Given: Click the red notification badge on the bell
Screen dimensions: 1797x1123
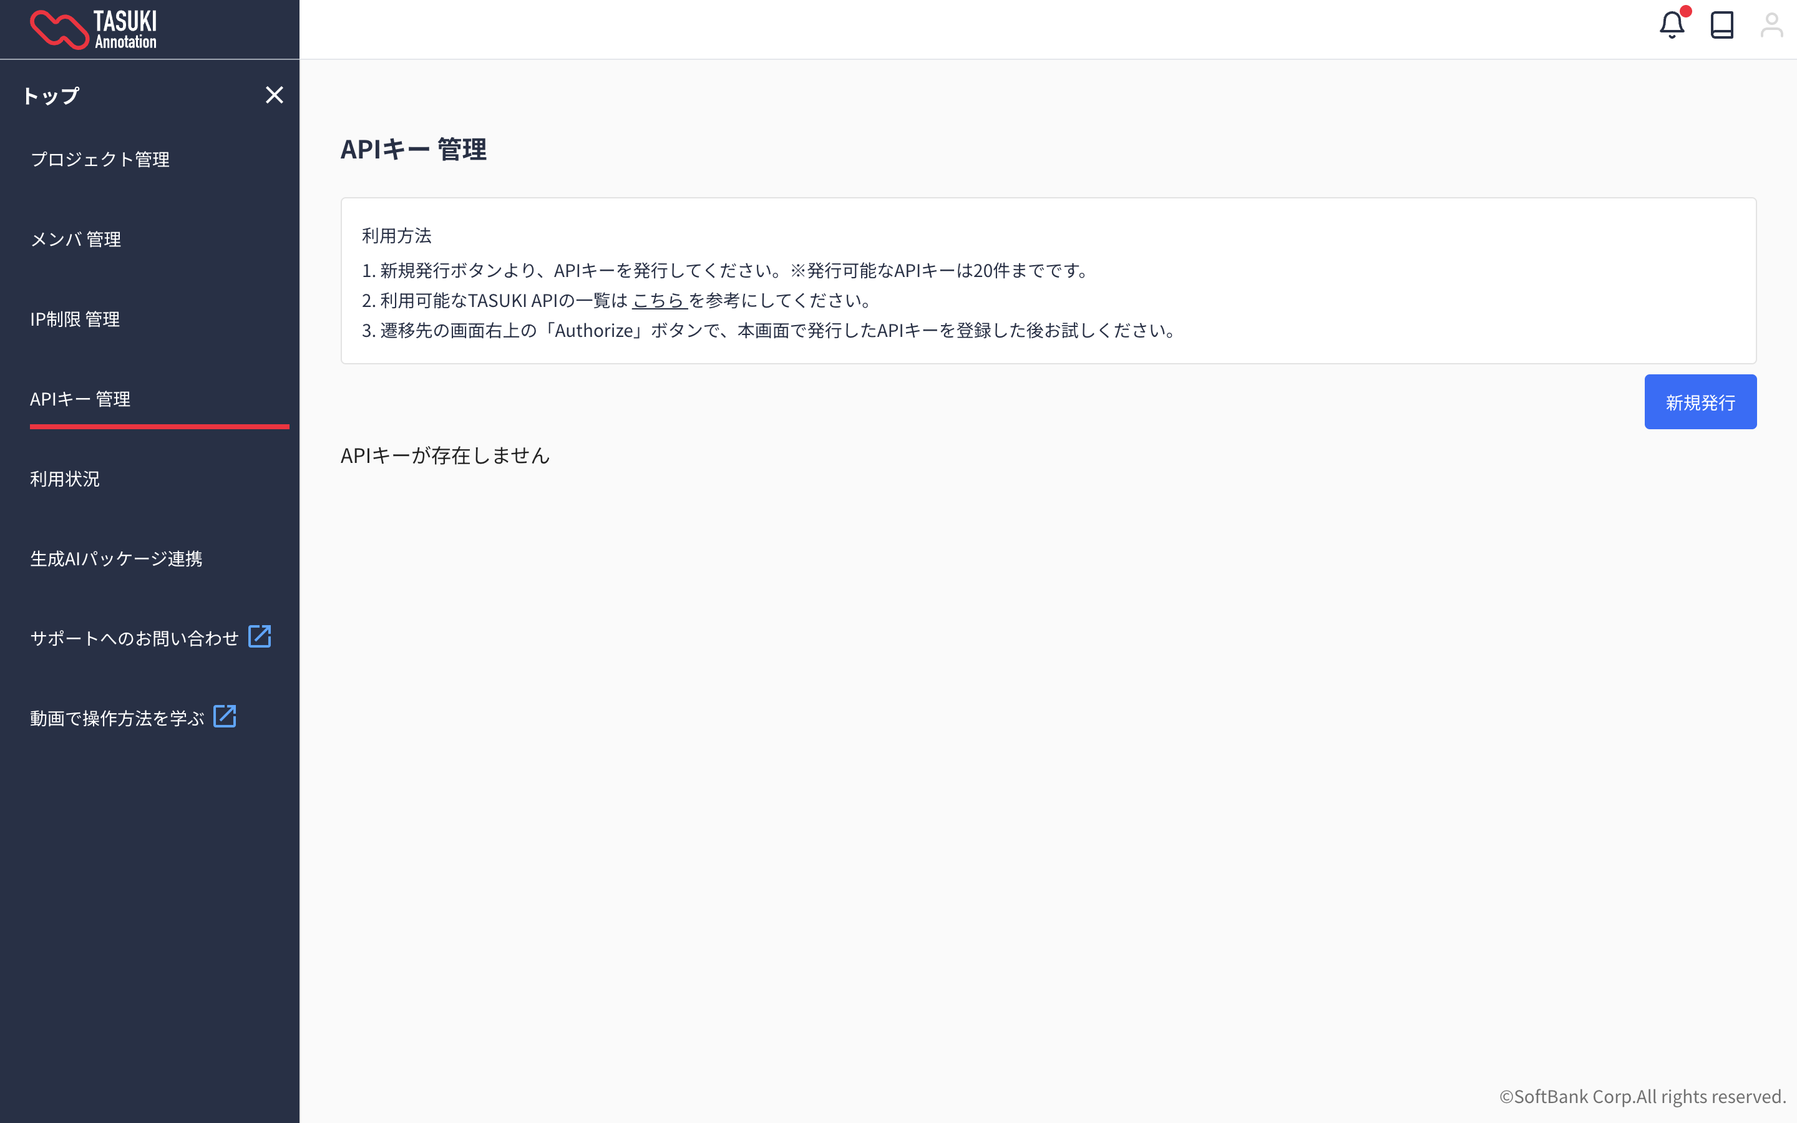Looking at the screenshot, I should 1685,11.
